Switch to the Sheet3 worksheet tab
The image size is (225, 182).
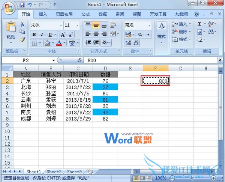tap(74, 171)
